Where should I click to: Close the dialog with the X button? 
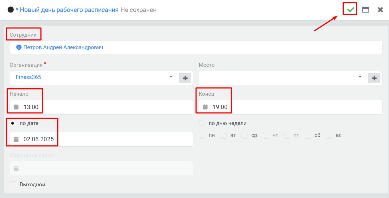click(380, 10)
